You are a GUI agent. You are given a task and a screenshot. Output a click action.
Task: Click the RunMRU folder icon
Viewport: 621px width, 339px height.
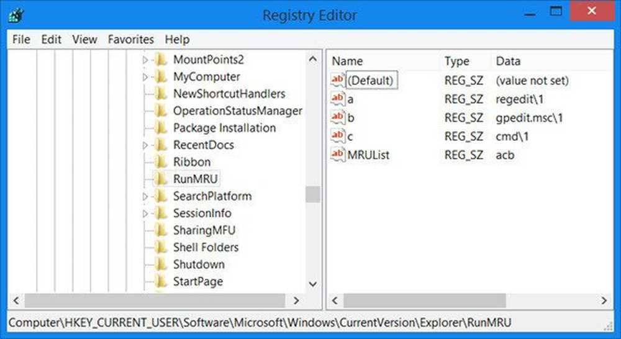161,179
